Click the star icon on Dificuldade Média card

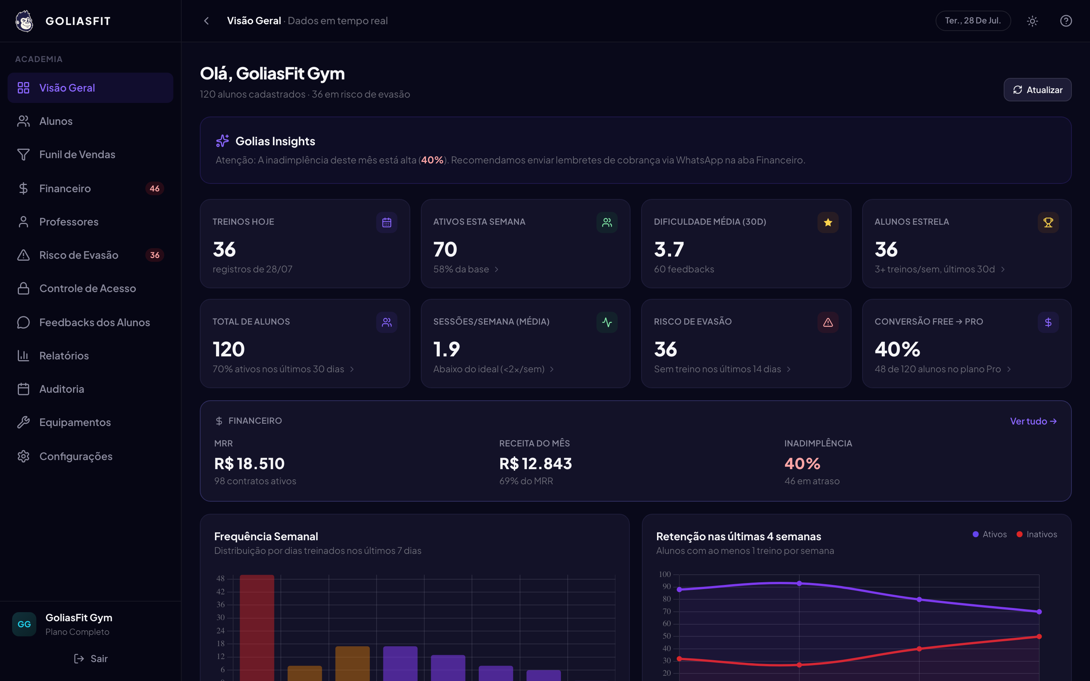[828, 222]
